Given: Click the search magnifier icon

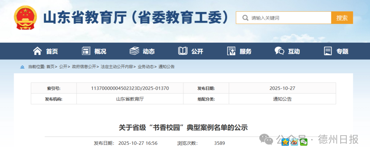Looking at the screenshot, I should coord(245,18).
